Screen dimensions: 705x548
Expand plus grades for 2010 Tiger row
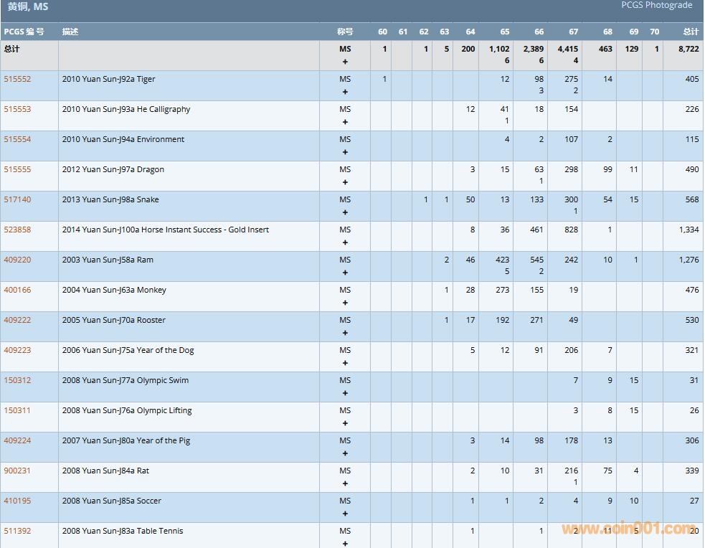click(345, 92)
